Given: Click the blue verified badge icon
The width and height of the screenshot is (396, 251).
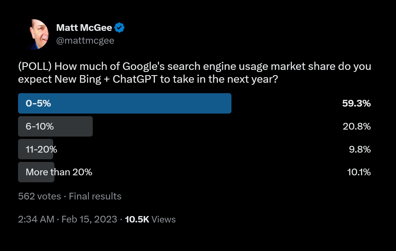Looking at the screenshot, I should point(119,28).
